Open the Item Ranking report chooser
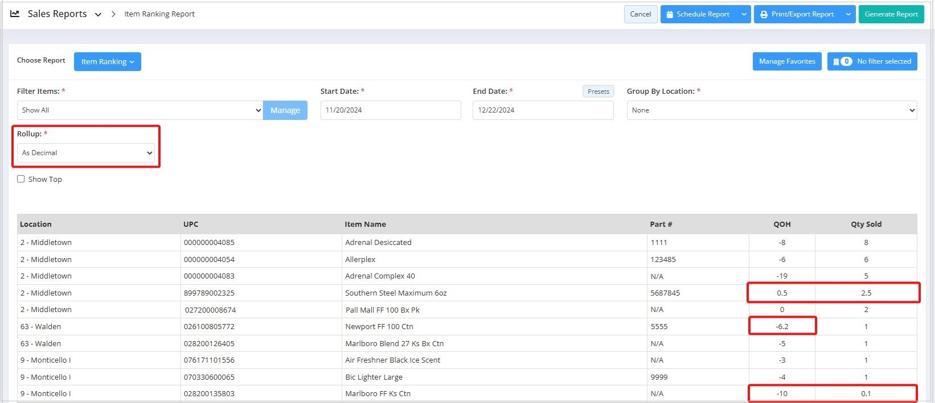Screen dimensions: 935x403 [x=107, y=61]
